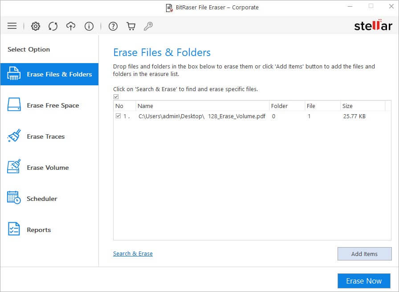Screen dimensions: 399x292
Task: Click the activation key icon
Action: (148, 26)
